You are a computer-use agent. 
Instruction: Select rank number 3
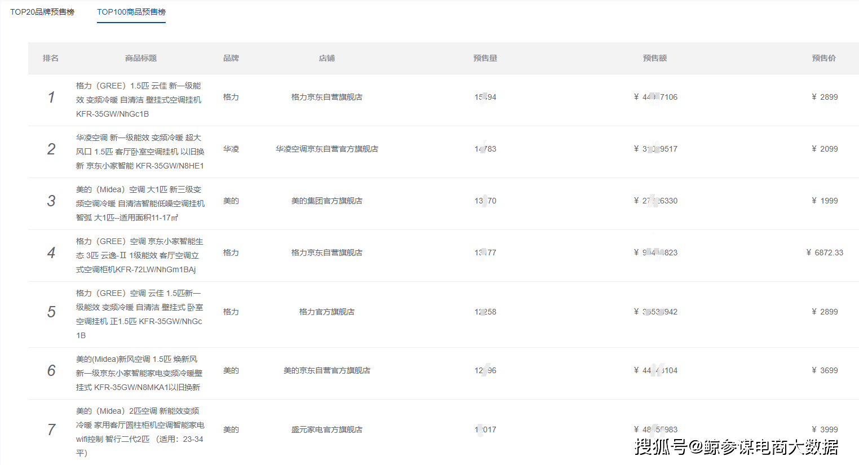pyautogui.click(x=51, y=201)
